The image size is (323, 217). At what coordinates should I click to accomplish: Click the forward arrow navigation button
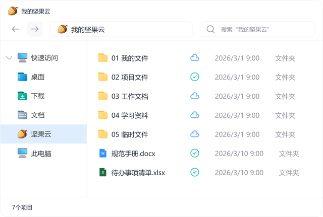pyautogui.click(x=35, y=29)
